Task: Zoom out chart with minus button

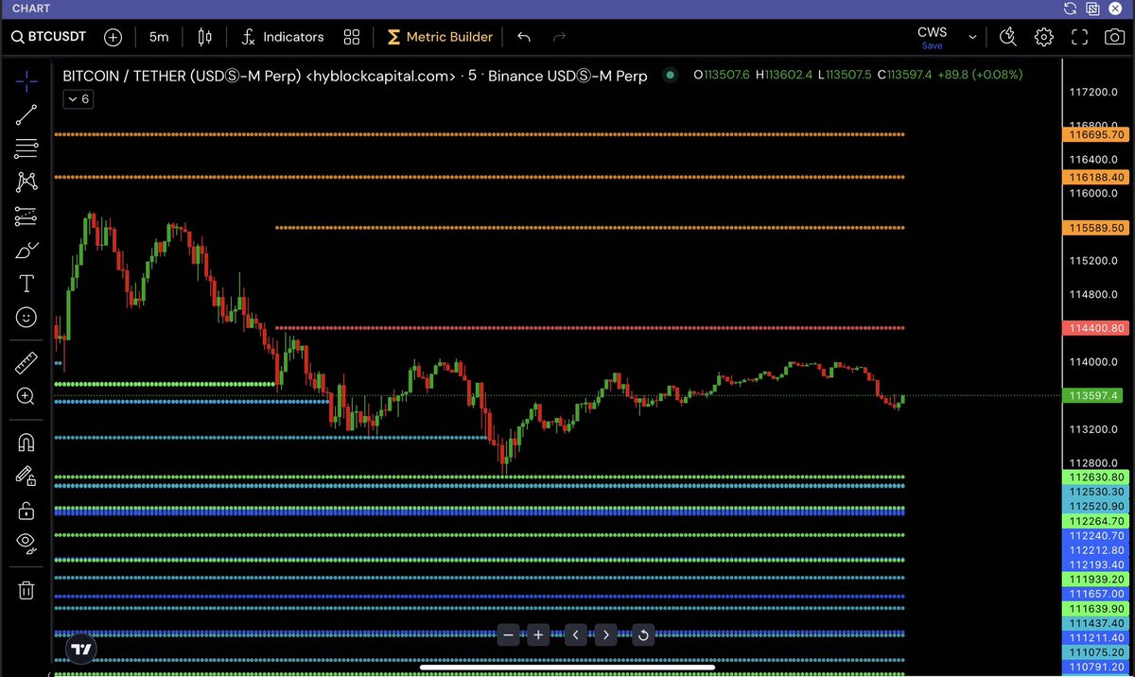Action: [509, 634]
